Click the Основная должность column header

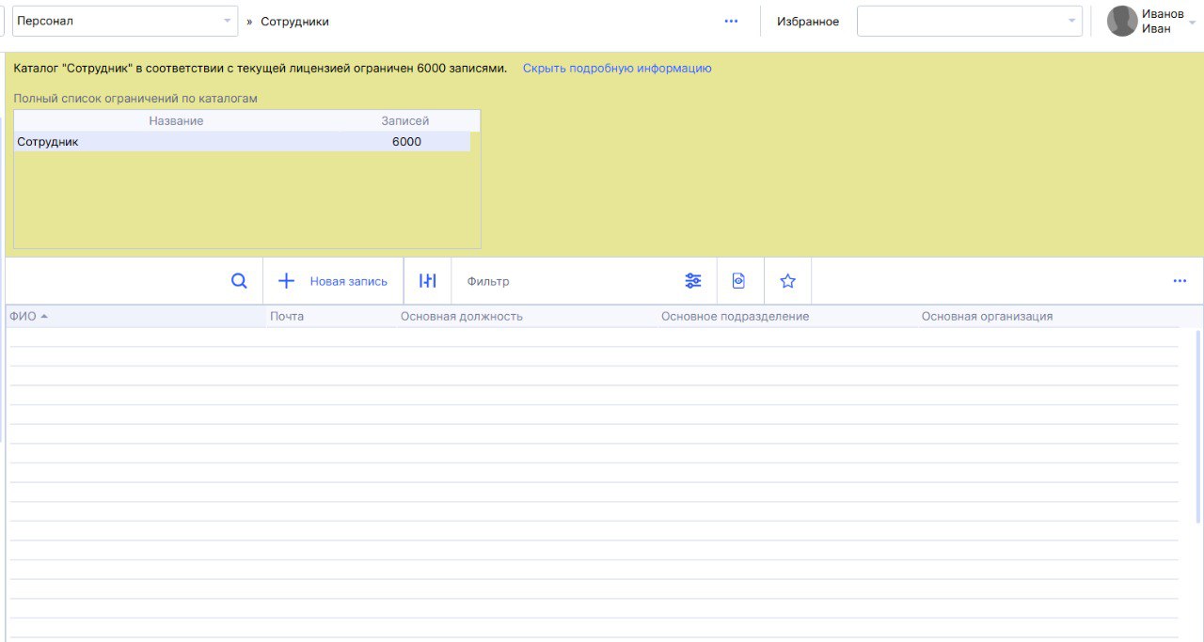(461, 317)
